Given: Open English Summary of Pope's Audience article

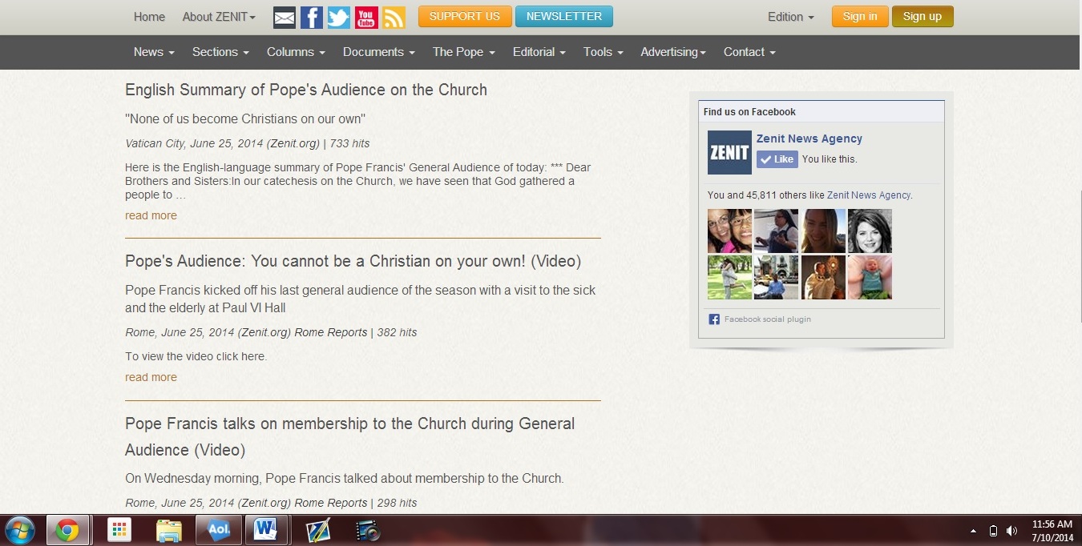Looking at the screenshot, I should (x=306, y=90).
